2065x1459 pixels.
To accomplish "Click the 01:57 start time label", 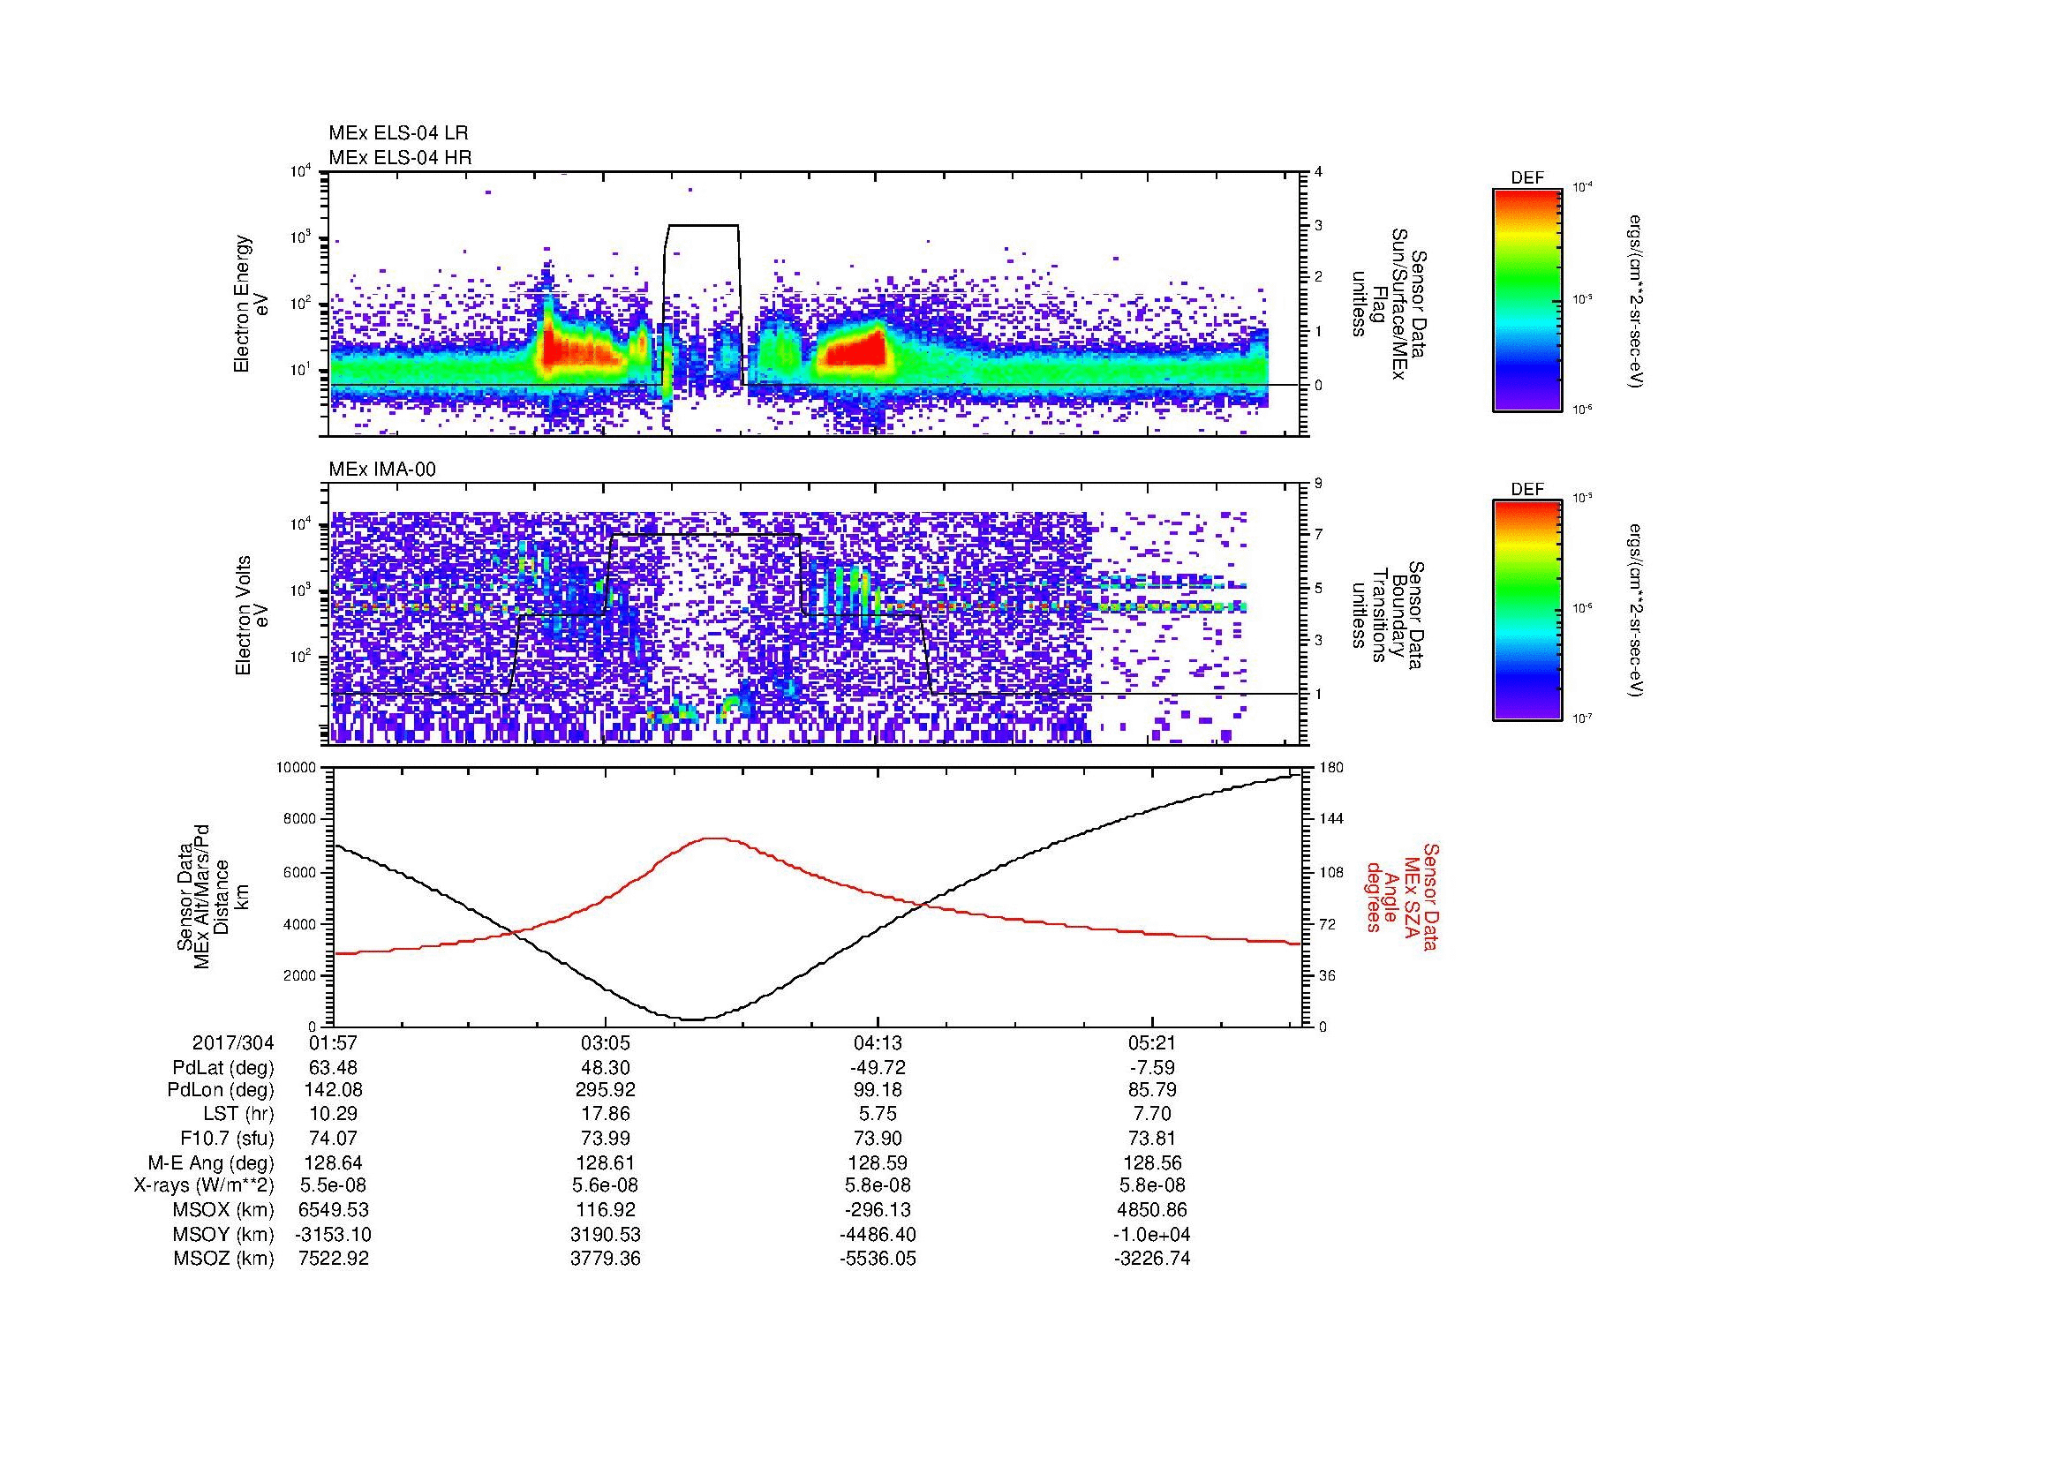I will click(334, 1043).
